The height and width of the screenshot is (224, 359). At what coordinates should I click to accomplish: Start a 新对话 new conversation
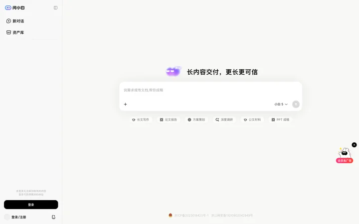(x=15, y=21)
